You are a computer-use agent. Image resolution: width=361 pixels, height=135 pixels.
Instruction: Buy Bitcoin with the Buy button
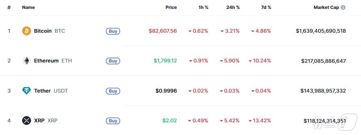click(113, 31)
